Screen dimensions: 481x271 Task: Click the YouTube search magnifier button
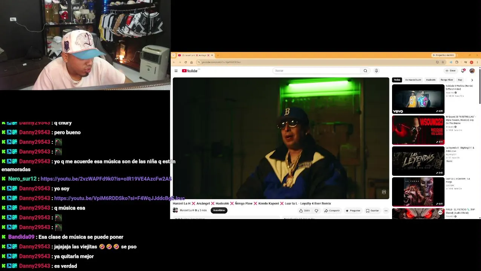click(365, 71)
